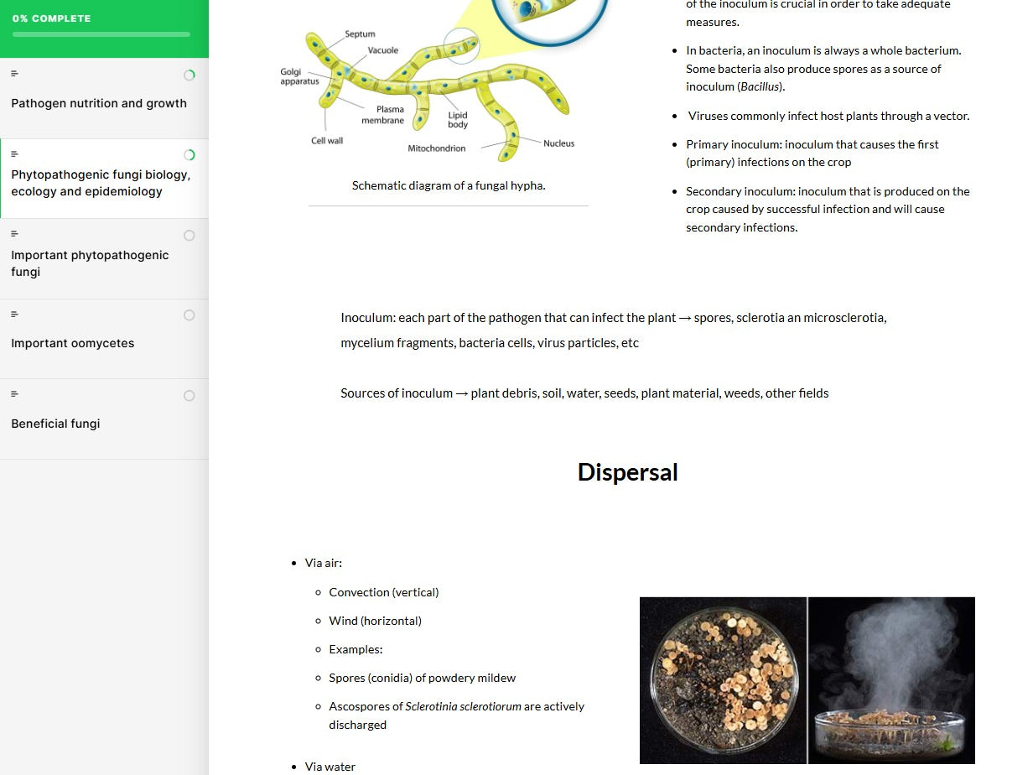Mark "Beneficial fungi" as complete
This screenshot has width=1033, height=775.
tap(189, 395)
